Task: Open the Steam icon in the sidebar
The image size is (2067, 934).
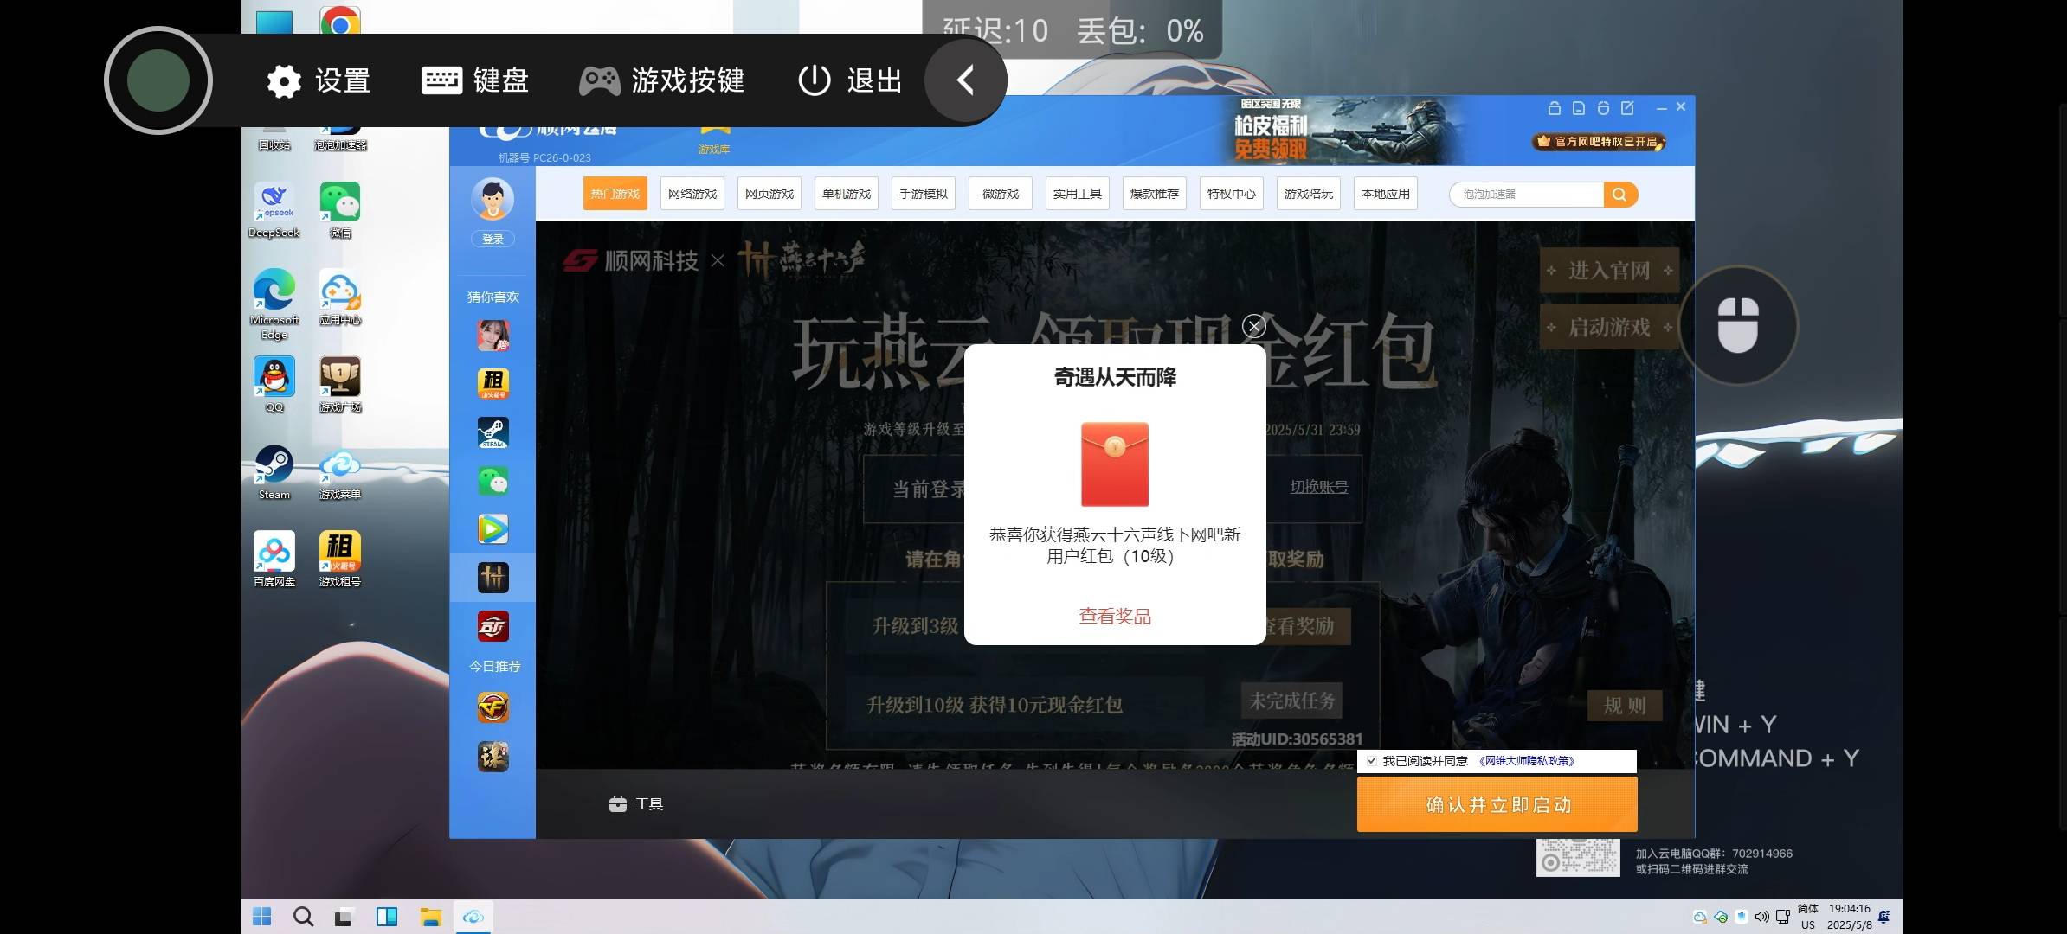Action: pos(493,432)
